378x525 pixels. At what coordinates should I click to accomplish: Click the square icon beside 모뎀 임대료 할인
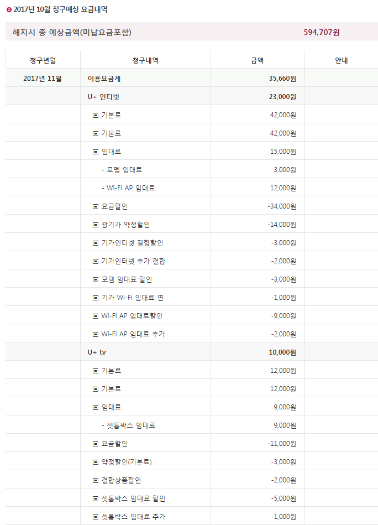(x=96, y=279)
